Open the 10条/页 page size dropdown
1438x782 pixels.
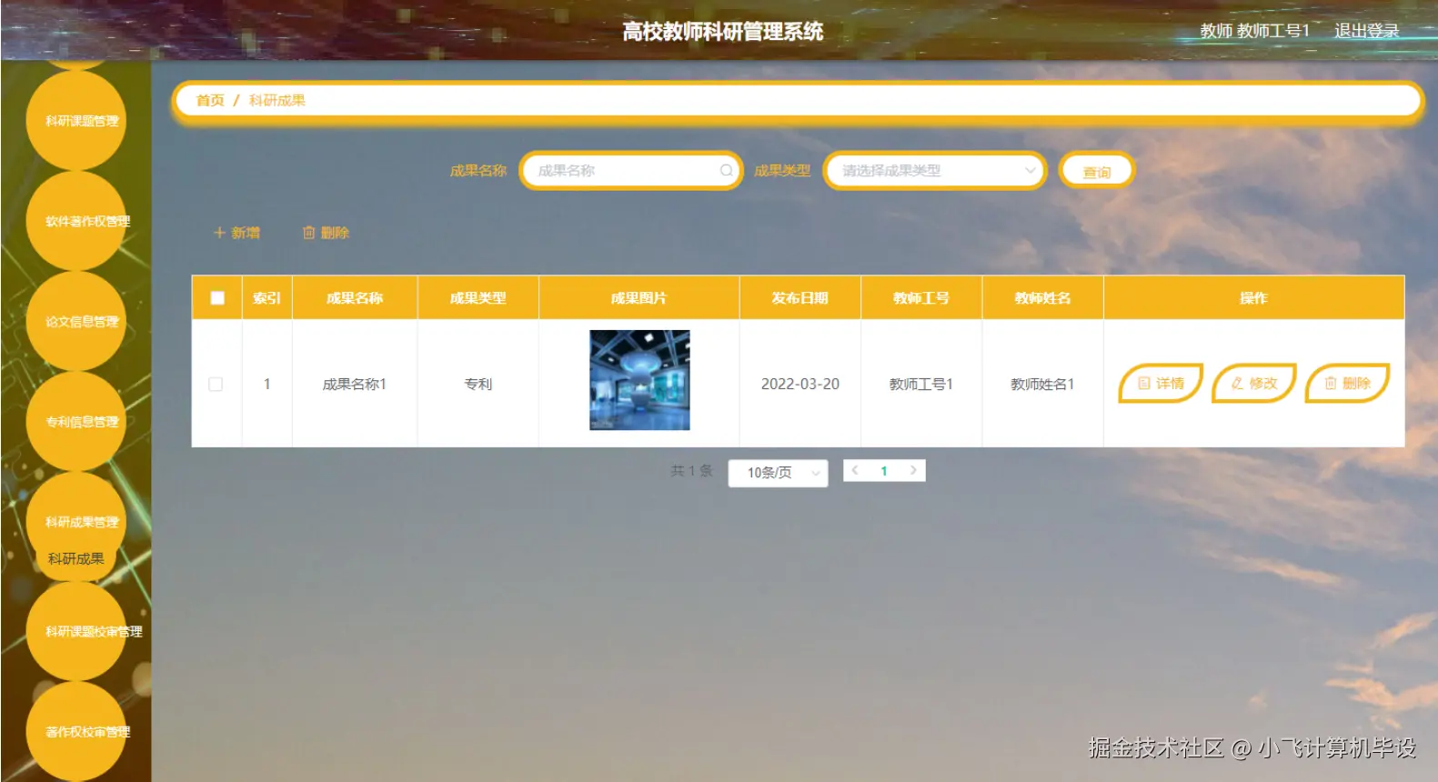pos(778,473)
